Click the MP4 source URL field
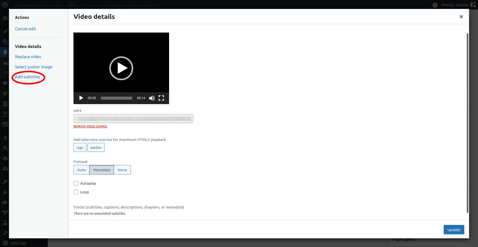Image resolution: width=478 pixels, height=247 pixels. (133, 119)
